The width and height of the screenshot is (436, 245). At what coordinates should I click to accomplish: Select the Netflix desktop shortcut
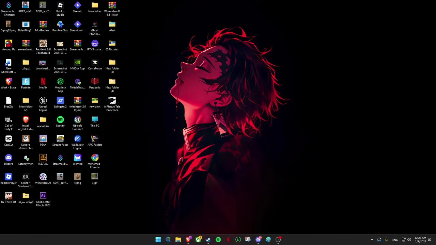click(43, 83)
